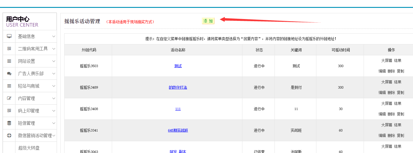
Task: Click the monitor icon beside 基础信息
Action: [x=9, y=36]
